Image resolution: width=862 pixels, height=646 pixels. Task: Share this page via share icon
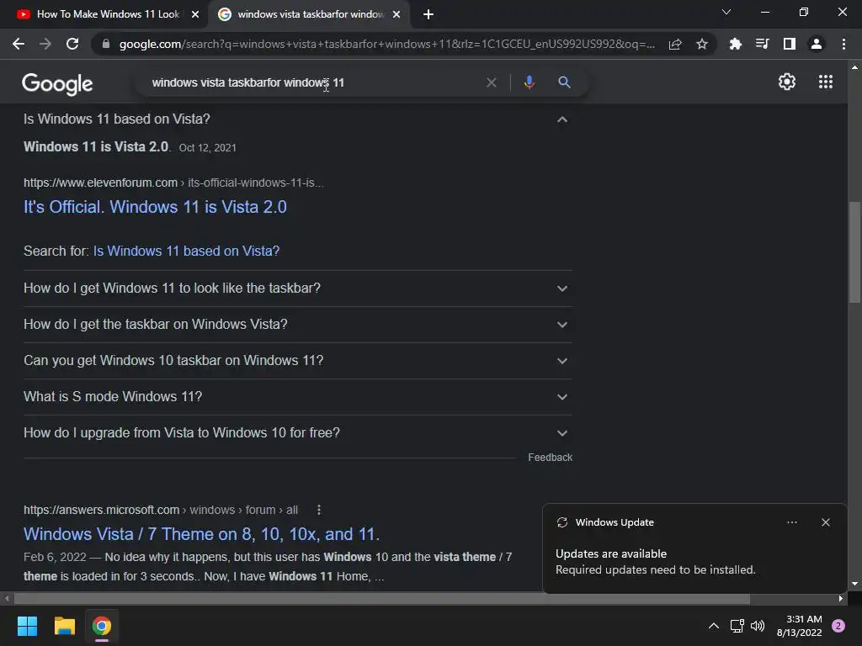pos(675,44)
